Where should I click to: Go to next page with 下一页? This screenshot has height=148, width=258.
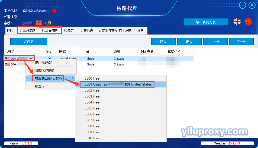[241, 42]
